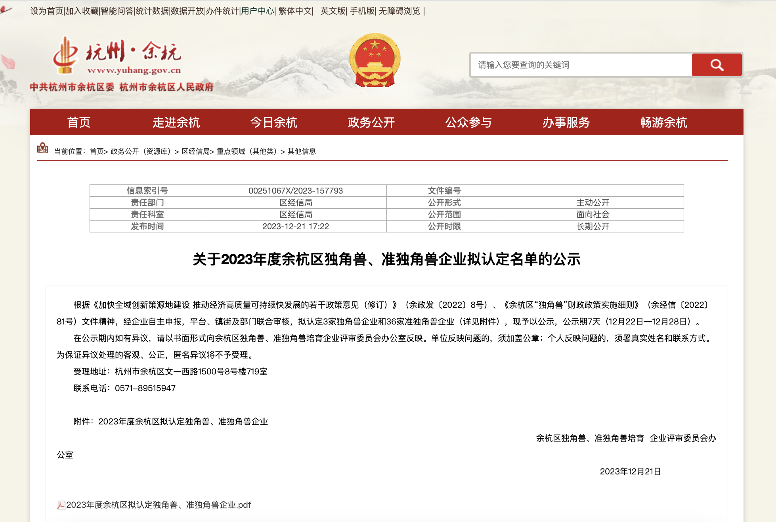Image resolution: width=776 pixels, height=522 pixels.
Task: Click the 主动公开 table cell
Action: (x=593, y=203)
